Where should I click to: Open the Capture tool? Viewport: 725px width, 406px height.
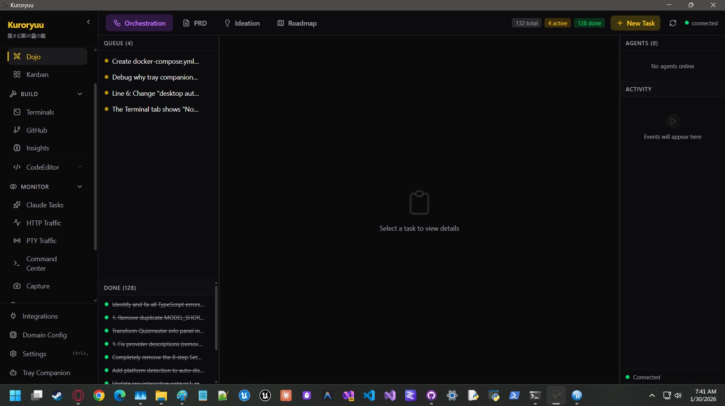point(38,286)
